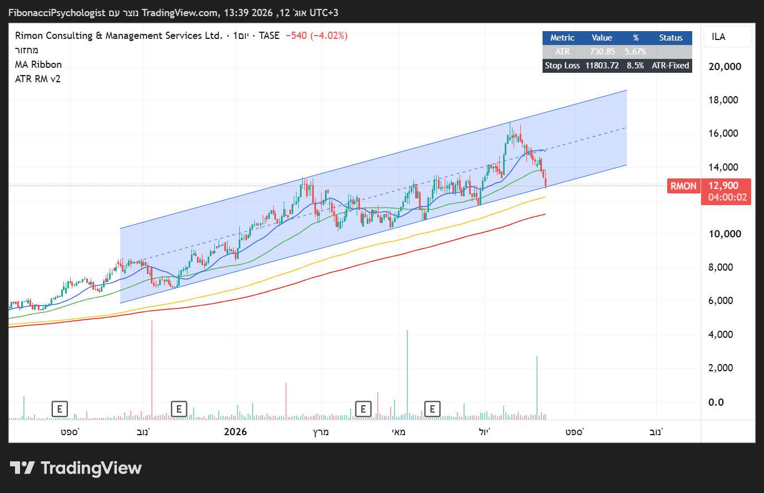Image resolution: width=764 pixels, height=493 pixels.
Task: Click the 8.5% stop loss percentage
Action: tap(635, 66)
